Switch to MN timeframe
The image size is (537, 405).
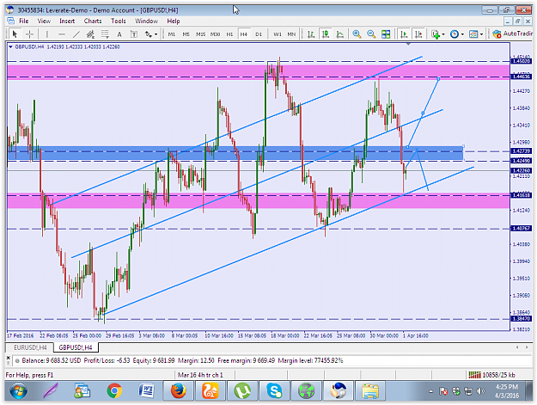click(x=291, y=34)
